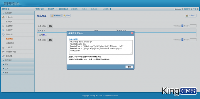Screen dimensions: 200x99
Task: Open the 默认 column link
Action: coord(45,35)
